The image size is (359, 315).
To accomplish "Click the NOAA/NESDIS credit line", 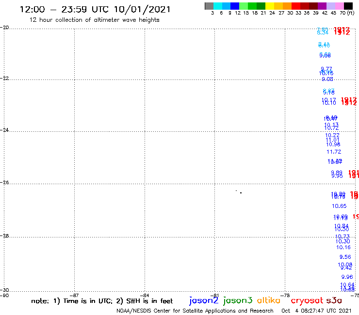I will (195, 311).
